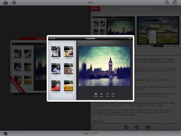Select the ALL category header
181x136 pixels.
(x=90, y=3)
